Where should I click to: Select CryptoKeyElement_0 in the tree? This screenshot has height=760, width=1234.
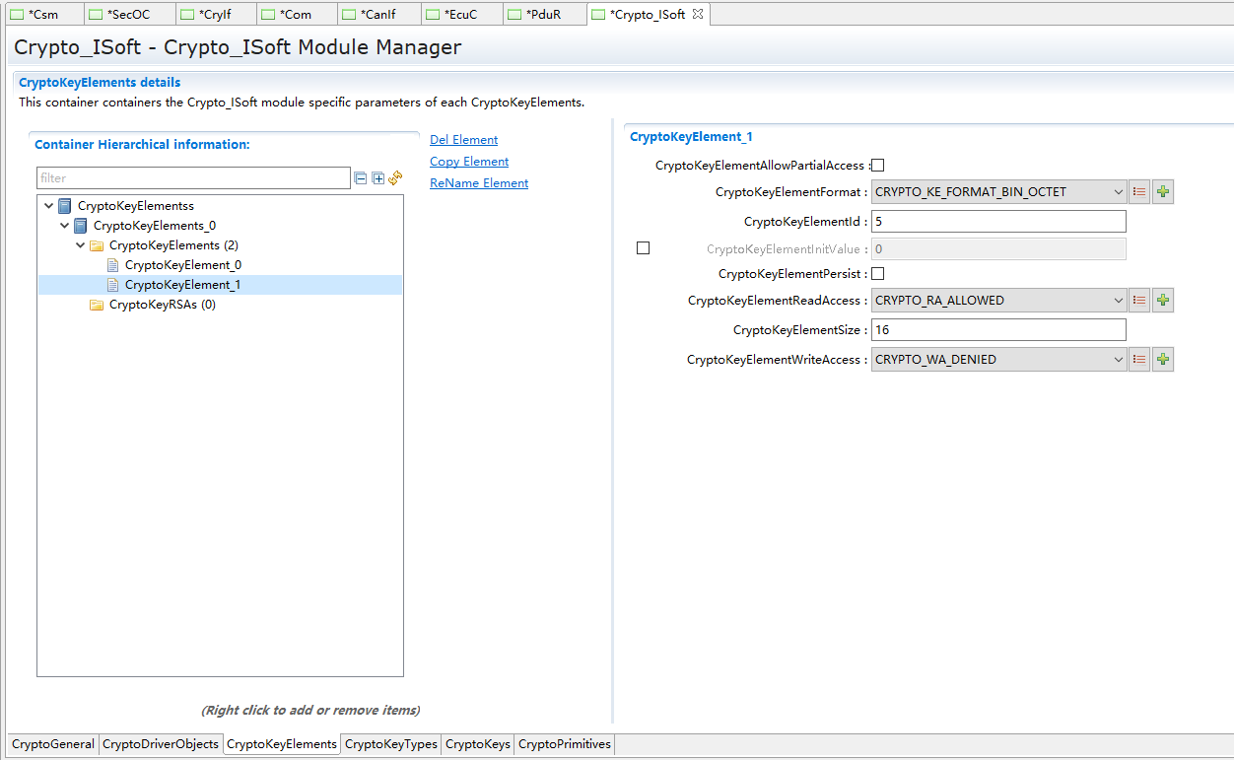coord(182,265)
